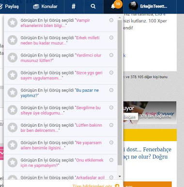This screenshot has width=184, height=187.
Task: Click the hashtag icon in navbar
Action: [x=74, y=6]
